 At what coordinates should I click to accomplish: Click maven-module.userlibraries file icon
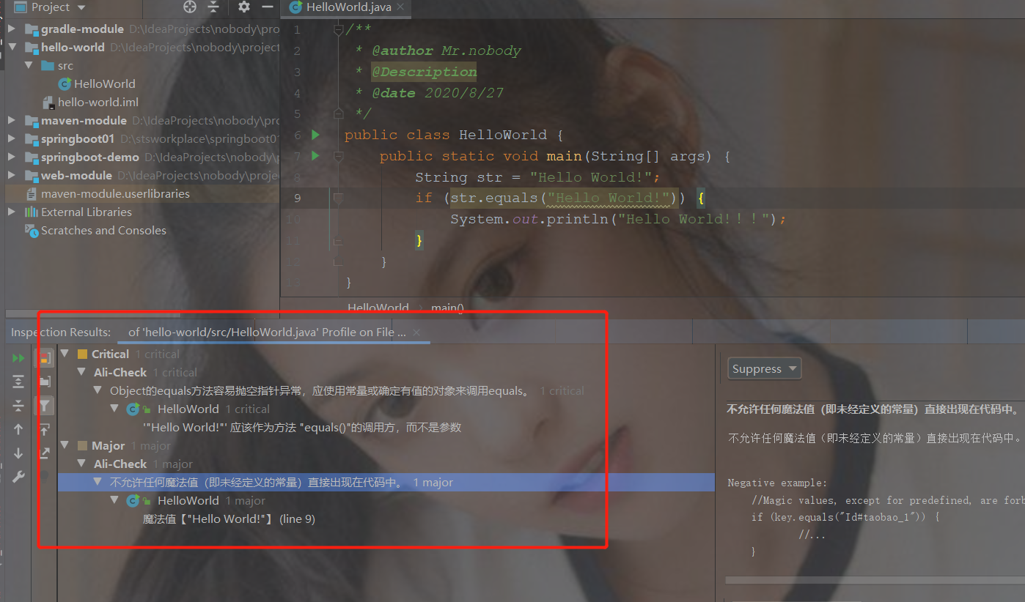[32, 194]
